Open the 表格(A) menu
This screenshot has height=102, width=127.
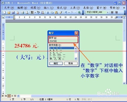[88, 8]
